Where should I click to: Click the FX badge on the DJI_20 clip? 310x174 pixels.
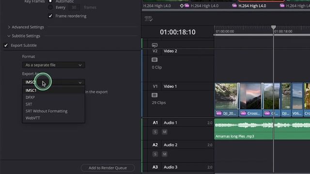pyautogui.click(x=218, y=114)
